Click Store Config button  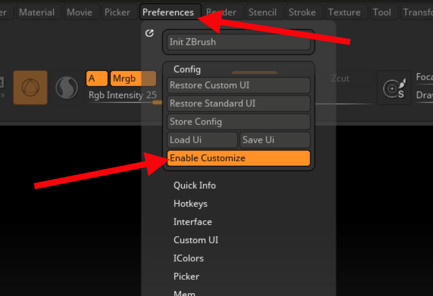tap(238, 122)
